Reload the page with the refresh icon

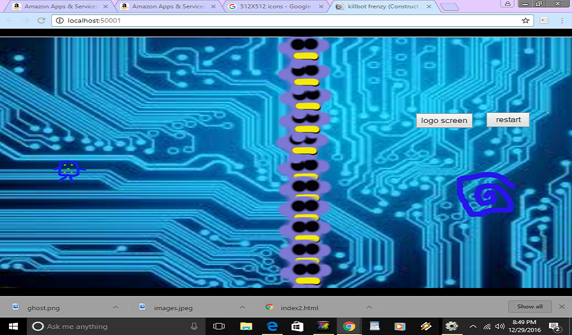tap(41, 21)
